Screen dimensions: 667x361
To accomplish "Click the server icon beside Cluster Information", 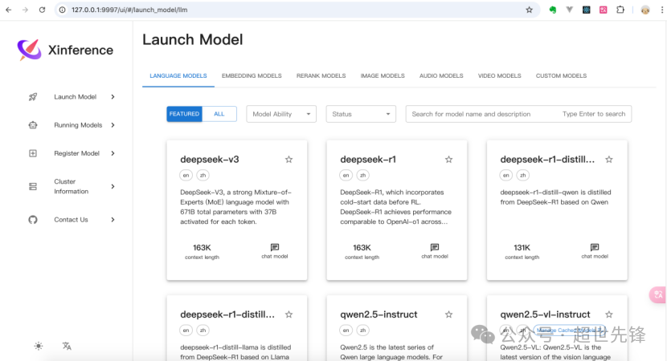I will tap(33, 186).
